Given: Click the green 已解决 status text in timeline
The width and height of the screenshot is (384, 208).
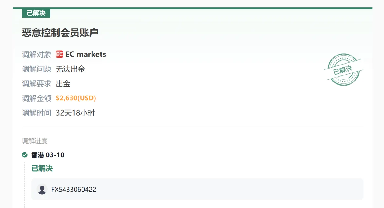Looking at the screenshot, I should 42,168.
